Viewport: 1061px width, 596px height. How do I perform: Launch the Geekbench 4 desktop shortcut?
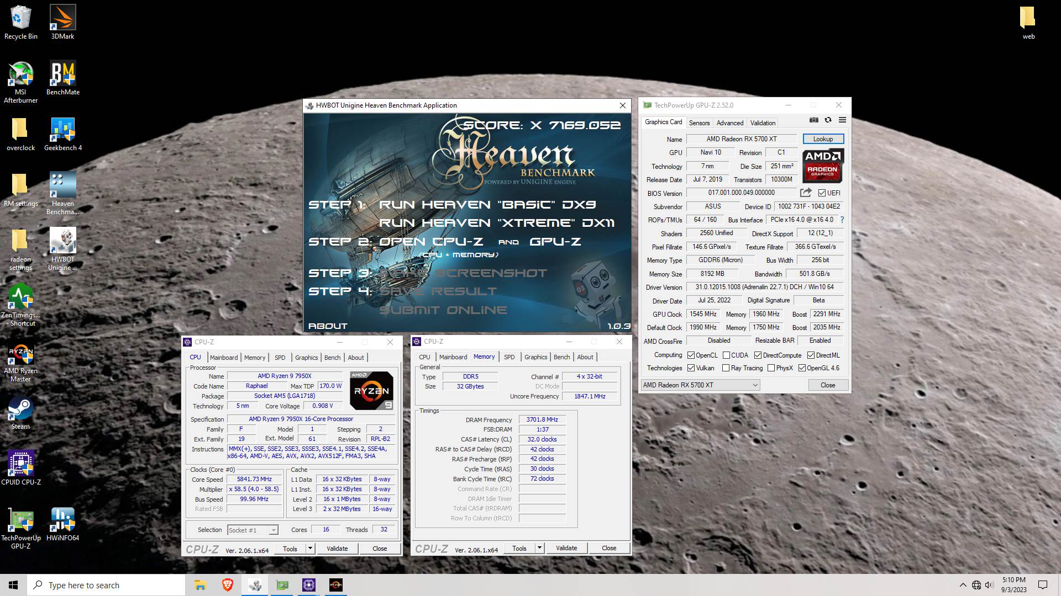62,134
